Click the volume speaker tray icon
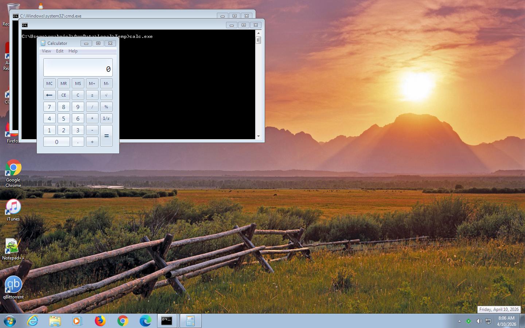The height and width of the screenshot is (328, 525). tap(479, 321)
